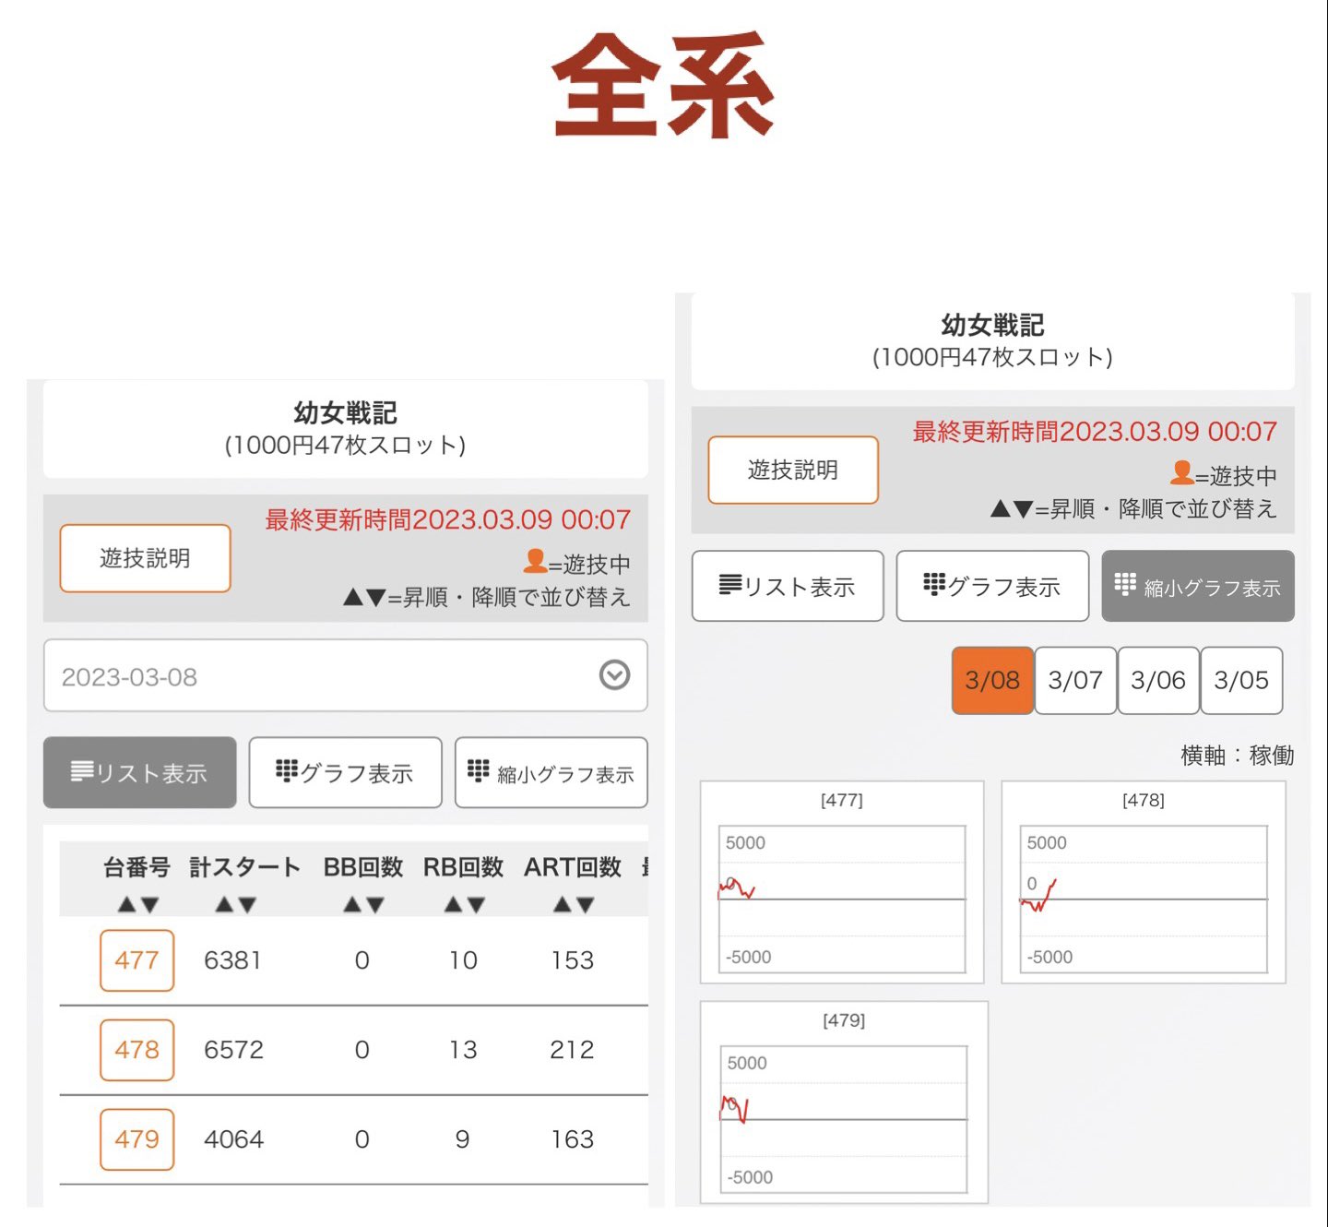Sort descending by ART回数 column
The image size is (1328, 1227).
[585, 905]
